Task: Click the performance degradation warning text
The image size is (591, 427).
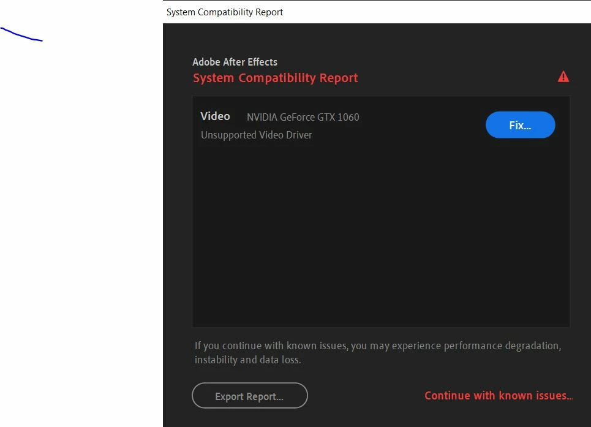Action: click(378, 352)
